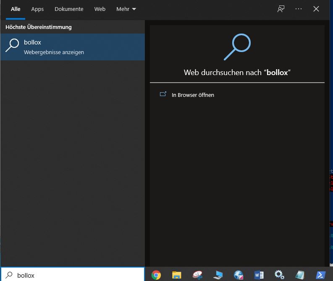The width and height of the screenshot is (333, 281).
Task: Click the feedback icon in search header
Action: coord(281,9)
